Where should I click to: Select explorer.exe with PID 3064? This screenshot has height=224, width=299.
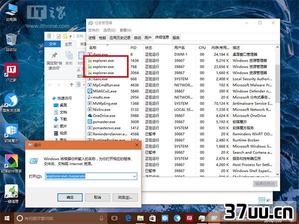click(181, 73)
